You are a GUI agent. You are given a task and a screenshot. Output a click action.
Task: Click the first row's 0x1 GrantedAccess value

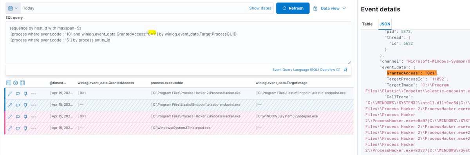pos(83,94)
